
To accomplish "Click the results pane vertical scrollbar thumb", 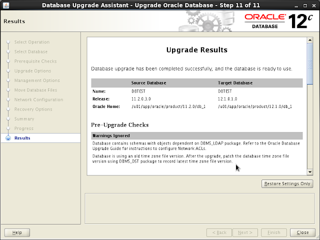I will (x=310, y=63).
